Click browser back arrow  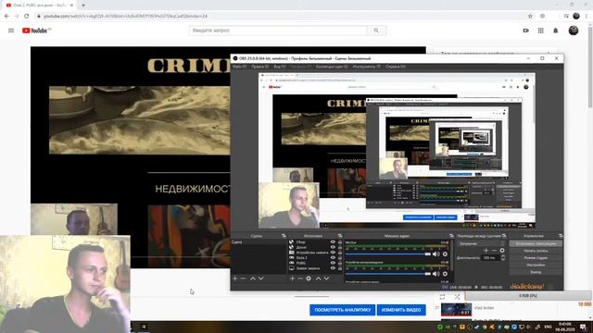6,17
